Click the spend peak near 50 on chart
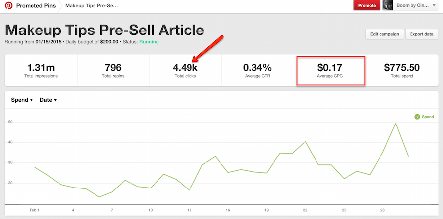Screen dimensions: 443x219 click(x=396, y=124)
